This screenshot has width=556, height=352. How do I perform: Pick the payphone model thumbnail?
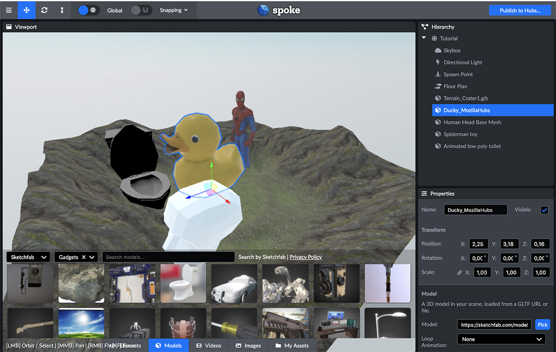pos(30,283)
